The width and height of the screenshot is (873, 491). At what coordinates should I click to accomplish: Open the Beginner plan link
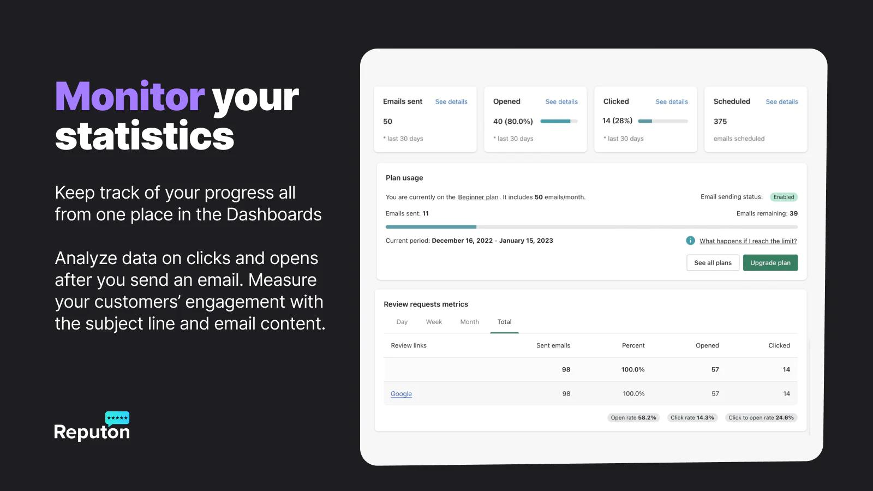[x=478, y=197]
